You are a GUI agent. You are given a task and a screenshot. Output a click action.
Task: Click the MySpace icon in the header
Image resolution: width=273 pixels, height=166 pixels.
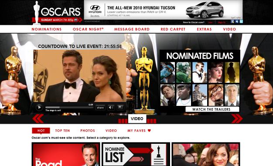point(237,22)
